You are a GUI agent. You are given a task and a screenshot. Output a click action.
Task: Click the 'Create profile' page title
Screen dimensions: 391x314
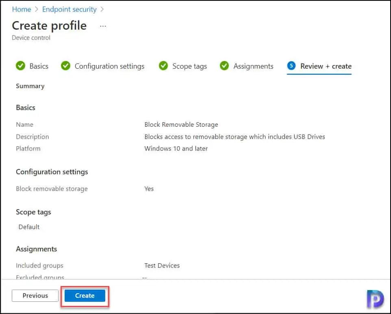49,26
